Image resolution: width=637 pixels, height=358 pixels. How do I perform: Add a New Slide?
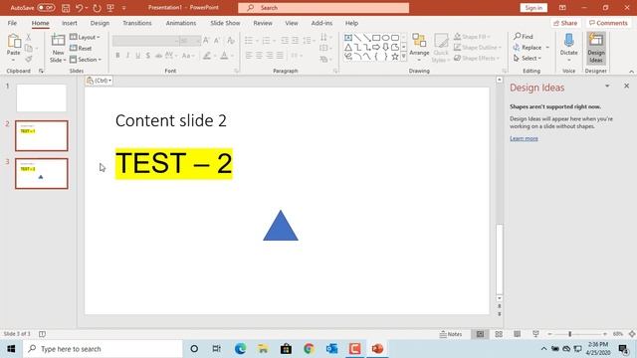58,48
